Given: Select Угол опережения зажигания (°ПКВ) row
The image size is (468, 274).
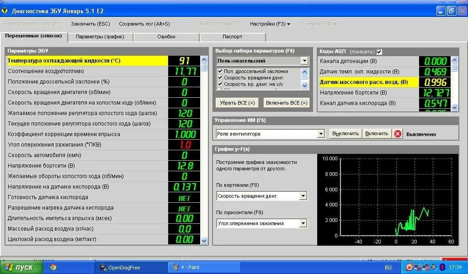Looking at the screenshot, I should [103, 145].
